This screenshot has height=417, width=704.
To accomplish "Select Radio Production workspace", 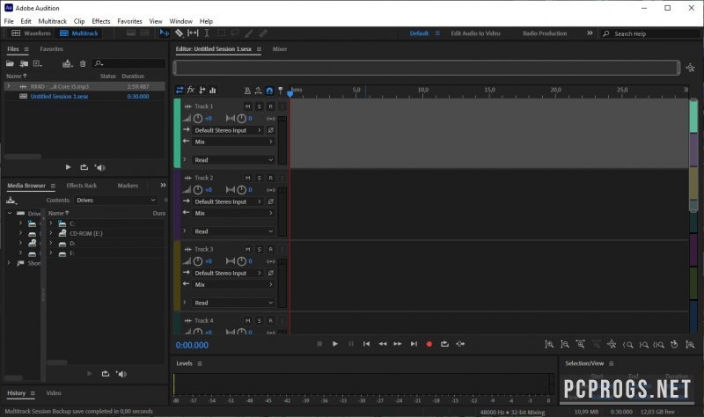I will 545,33.
